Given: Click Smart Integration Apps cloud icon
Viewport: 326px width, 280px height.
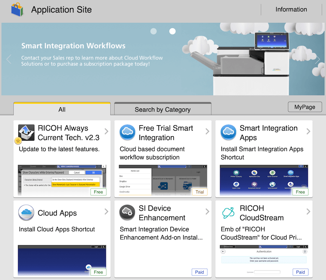Looking at the screenshot, I should (x=228, y=132).
